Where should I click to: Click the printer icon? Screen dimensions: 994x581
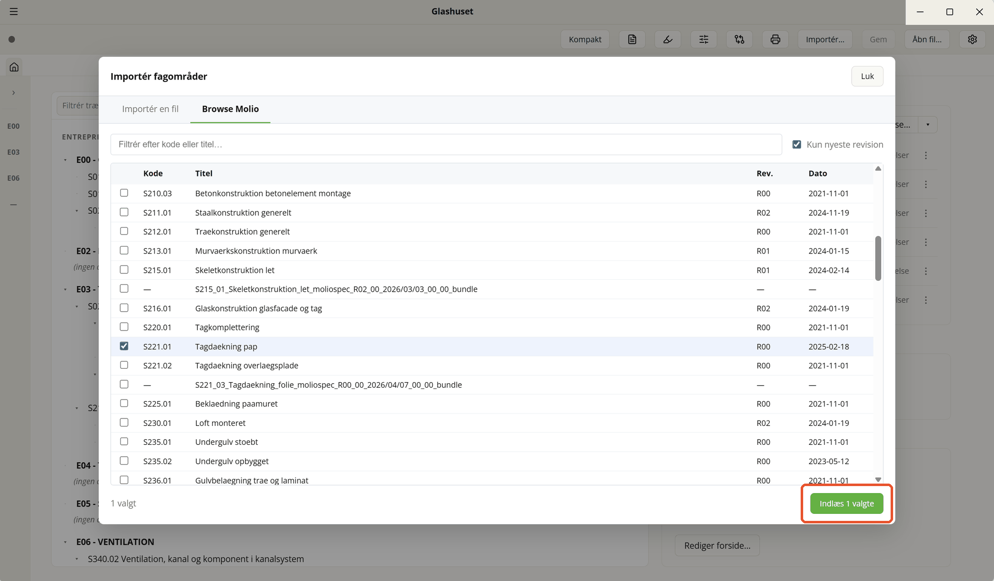[775, 39]
